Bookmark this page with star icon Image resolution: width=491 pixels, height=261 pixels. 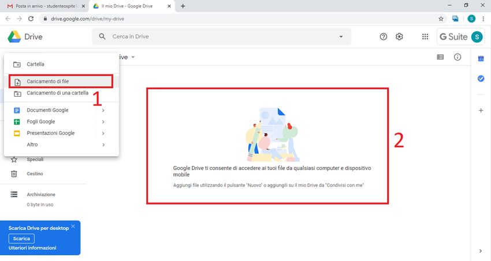pos(441,18)
